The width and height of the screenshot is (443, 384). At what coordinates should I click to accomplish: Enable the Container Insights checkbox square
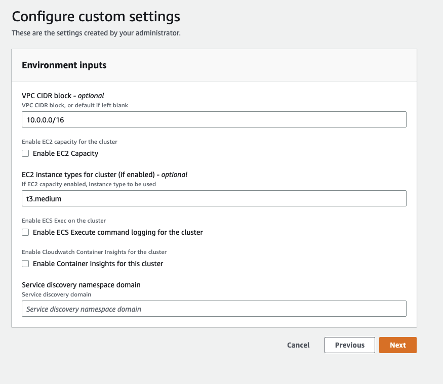[x=25, y=264]
